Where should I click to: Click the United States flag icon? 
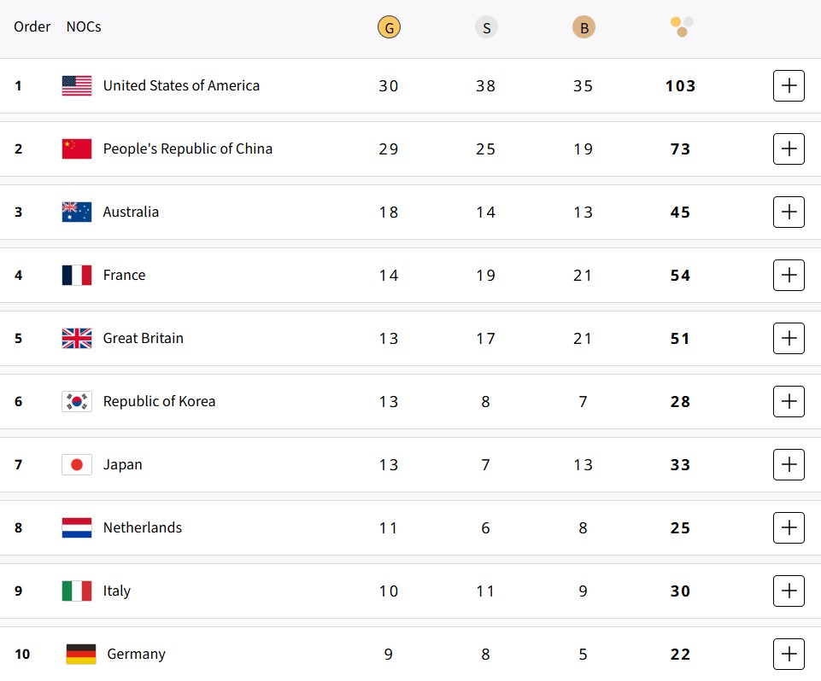coord(76,85)
